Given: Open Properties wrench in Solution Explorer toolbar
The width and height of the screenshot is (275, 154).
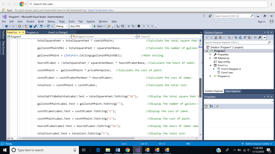Looking at the screenshot, I should click(x=259, y=37).
